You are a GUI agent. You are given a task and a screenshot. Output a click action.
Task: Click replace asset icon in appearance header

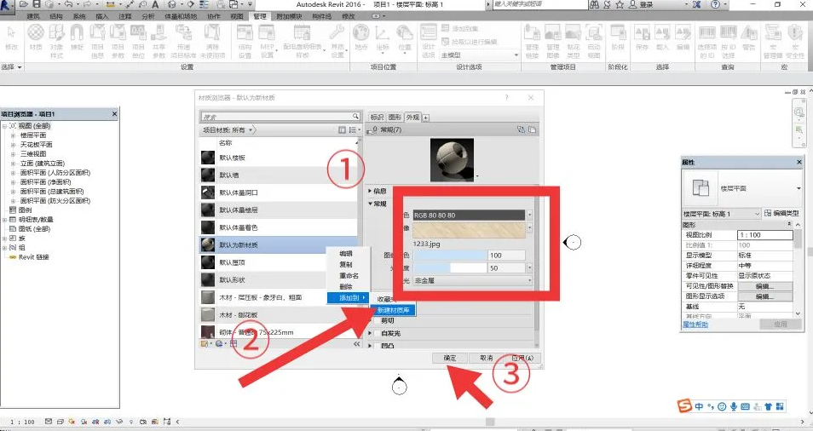point(521,129)
